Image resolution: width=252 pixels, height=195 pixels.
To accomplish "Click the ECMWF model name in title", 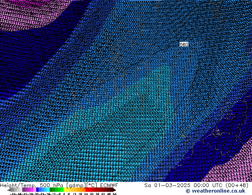I will [109, 185].
